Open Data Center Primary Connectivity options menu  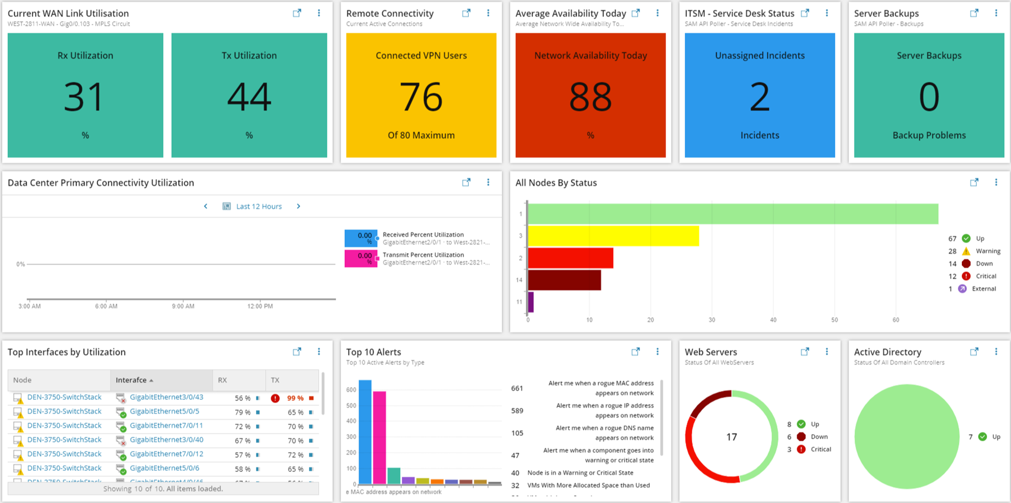(x=488, y=182)
